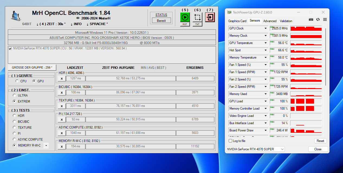Image resolution: width=343 pixels, height=173 pixels.
Task: Toggle the NVIDIA GeForce RTX 4070 SUPER checkbox
Action: pos(10,49)
